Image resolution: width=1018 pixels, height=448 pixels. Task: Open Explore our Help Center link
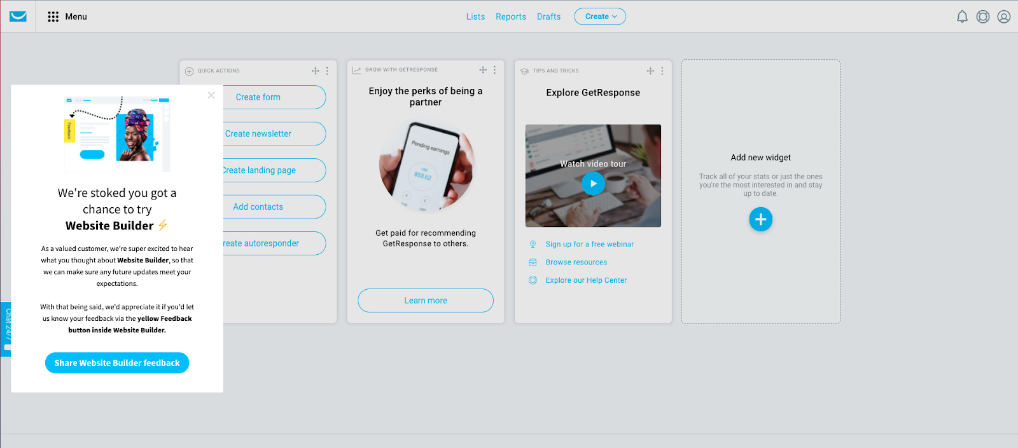click(x=586, y=280)
